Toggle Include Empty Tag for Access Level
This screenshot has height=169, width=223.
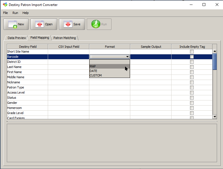[x=192, y=93]
